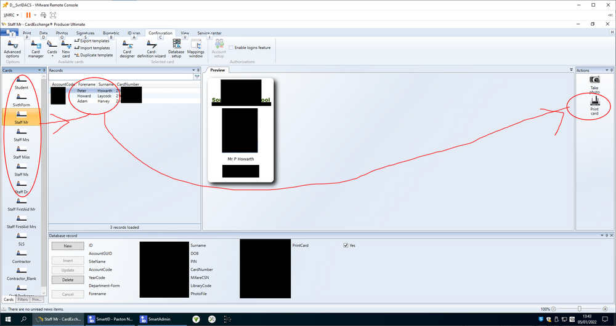Open Preview panel options dropdown

[571, 70]
